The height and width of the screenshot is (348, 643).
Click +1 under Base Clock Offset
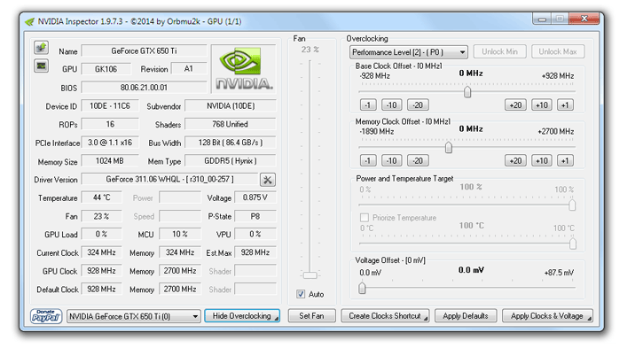[x=565, y=105]
